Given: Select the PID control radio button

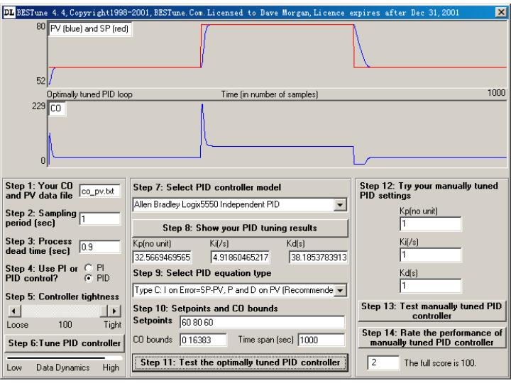Looking at the screenshot, I should 88,278.
